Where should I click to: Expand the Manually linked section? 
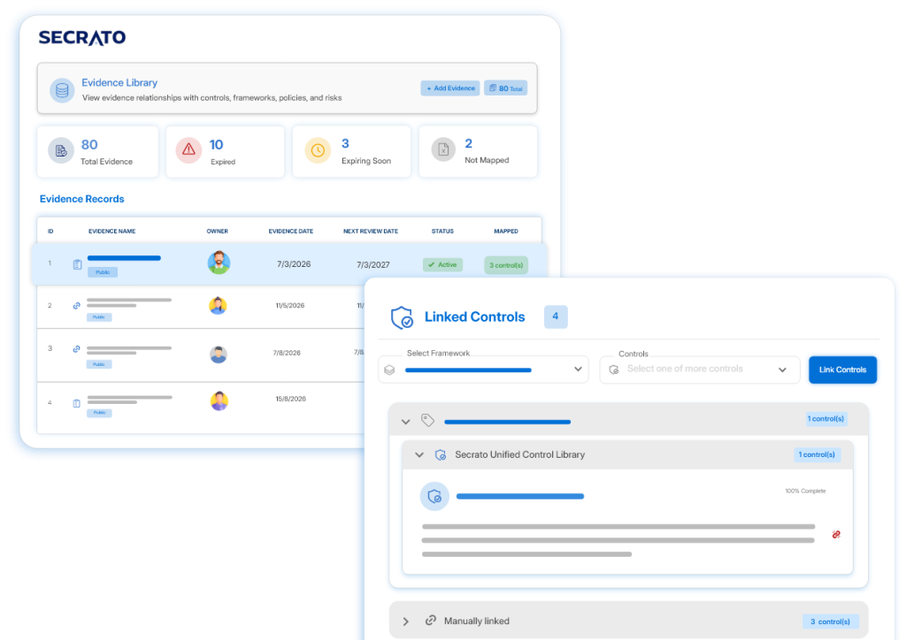pyautogui.click(x=405, y=621)
